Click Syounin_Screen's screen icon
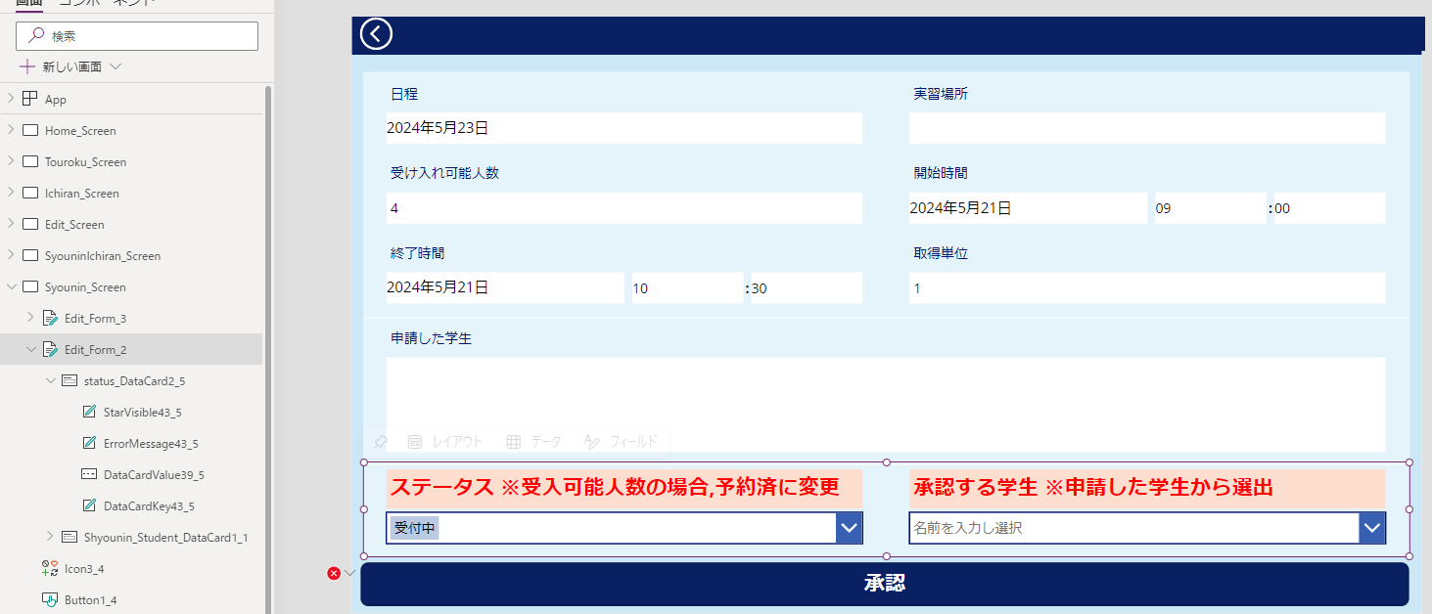Image resolution: width=1432 pixels, height=614 pixels. click(x=29, y=286)
